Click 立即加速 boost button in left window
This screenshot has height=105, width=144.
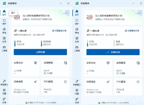click(40, 52)
